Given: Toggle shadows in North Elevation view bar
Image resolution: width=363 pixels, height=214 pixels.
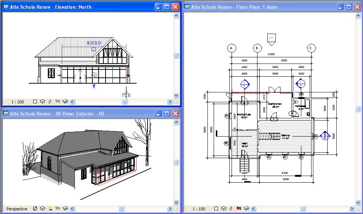Looking at the screenshot, I should tap(50, 102).
